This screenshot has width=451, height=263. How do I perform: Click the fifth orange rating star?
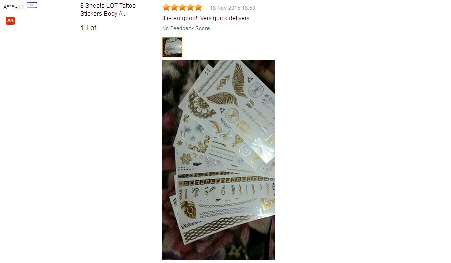point(198,7)
